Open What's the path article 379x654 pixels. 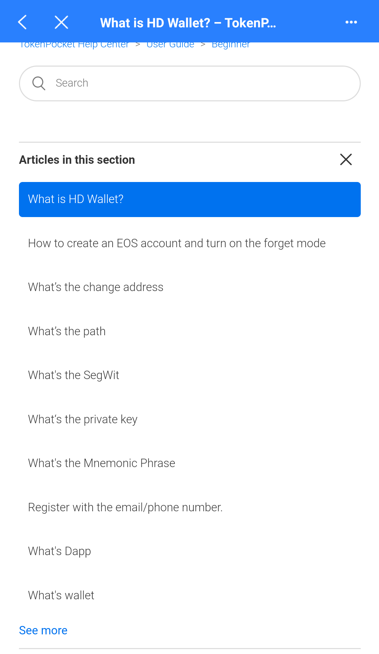tap(67, 331)
